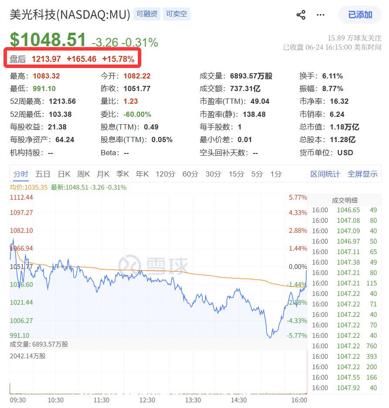Viewport: 389px width, 408px height.
Task: Click the 振幅 value 8.77%
Action: pyautogui.click(x=332, y=89)
